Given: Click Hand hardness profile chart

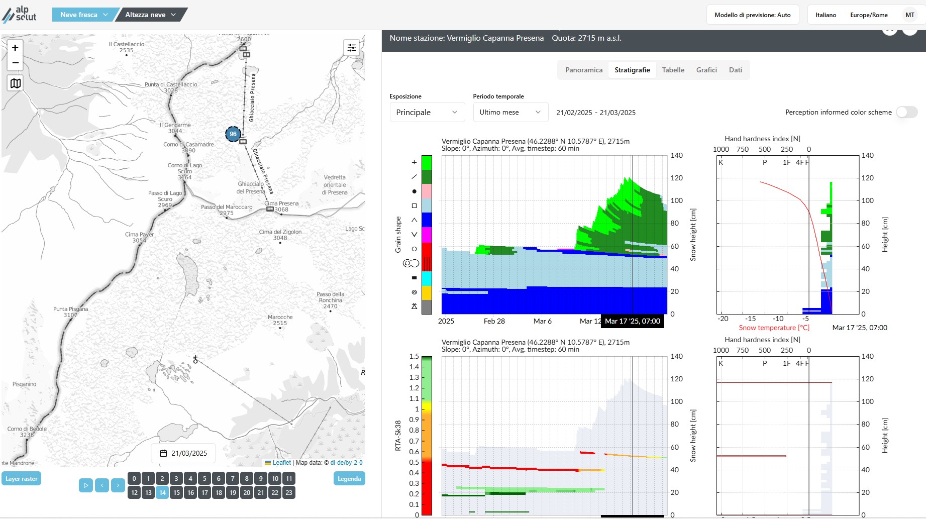Looking at the screenshot, I should [x=788, y=235].
